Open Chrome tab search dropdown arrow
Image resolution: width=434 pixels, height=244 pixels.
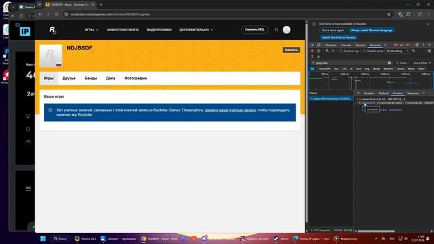pos(39,5)
